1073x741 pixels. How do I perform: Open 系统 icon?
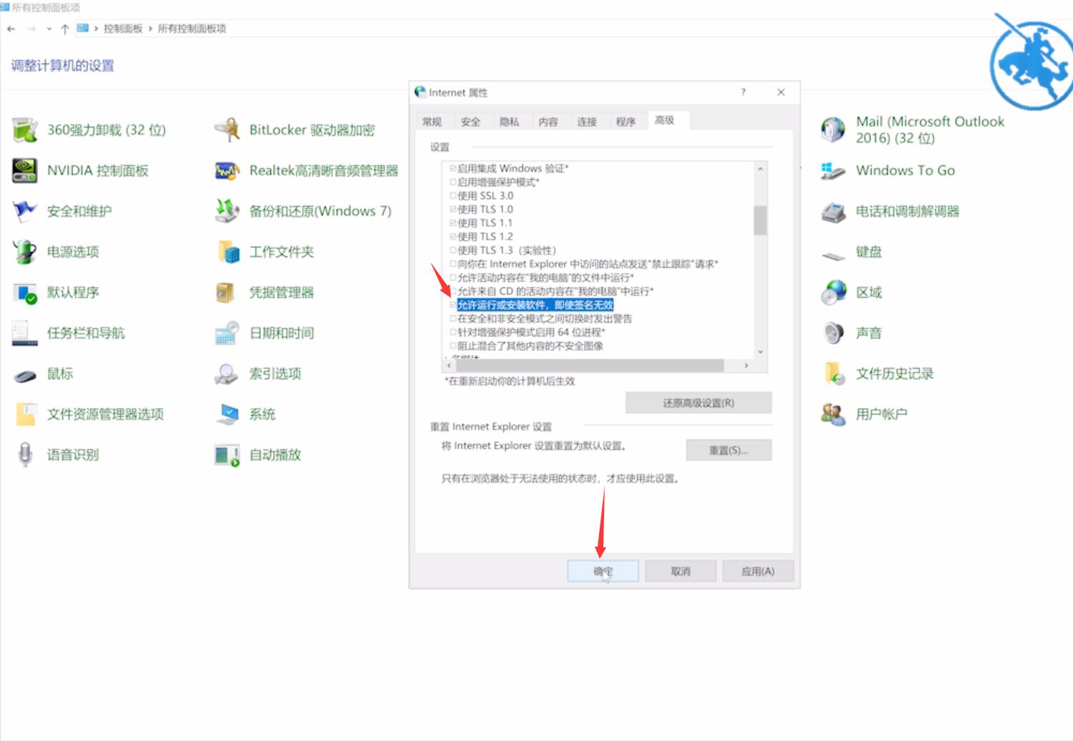[227, 414]
